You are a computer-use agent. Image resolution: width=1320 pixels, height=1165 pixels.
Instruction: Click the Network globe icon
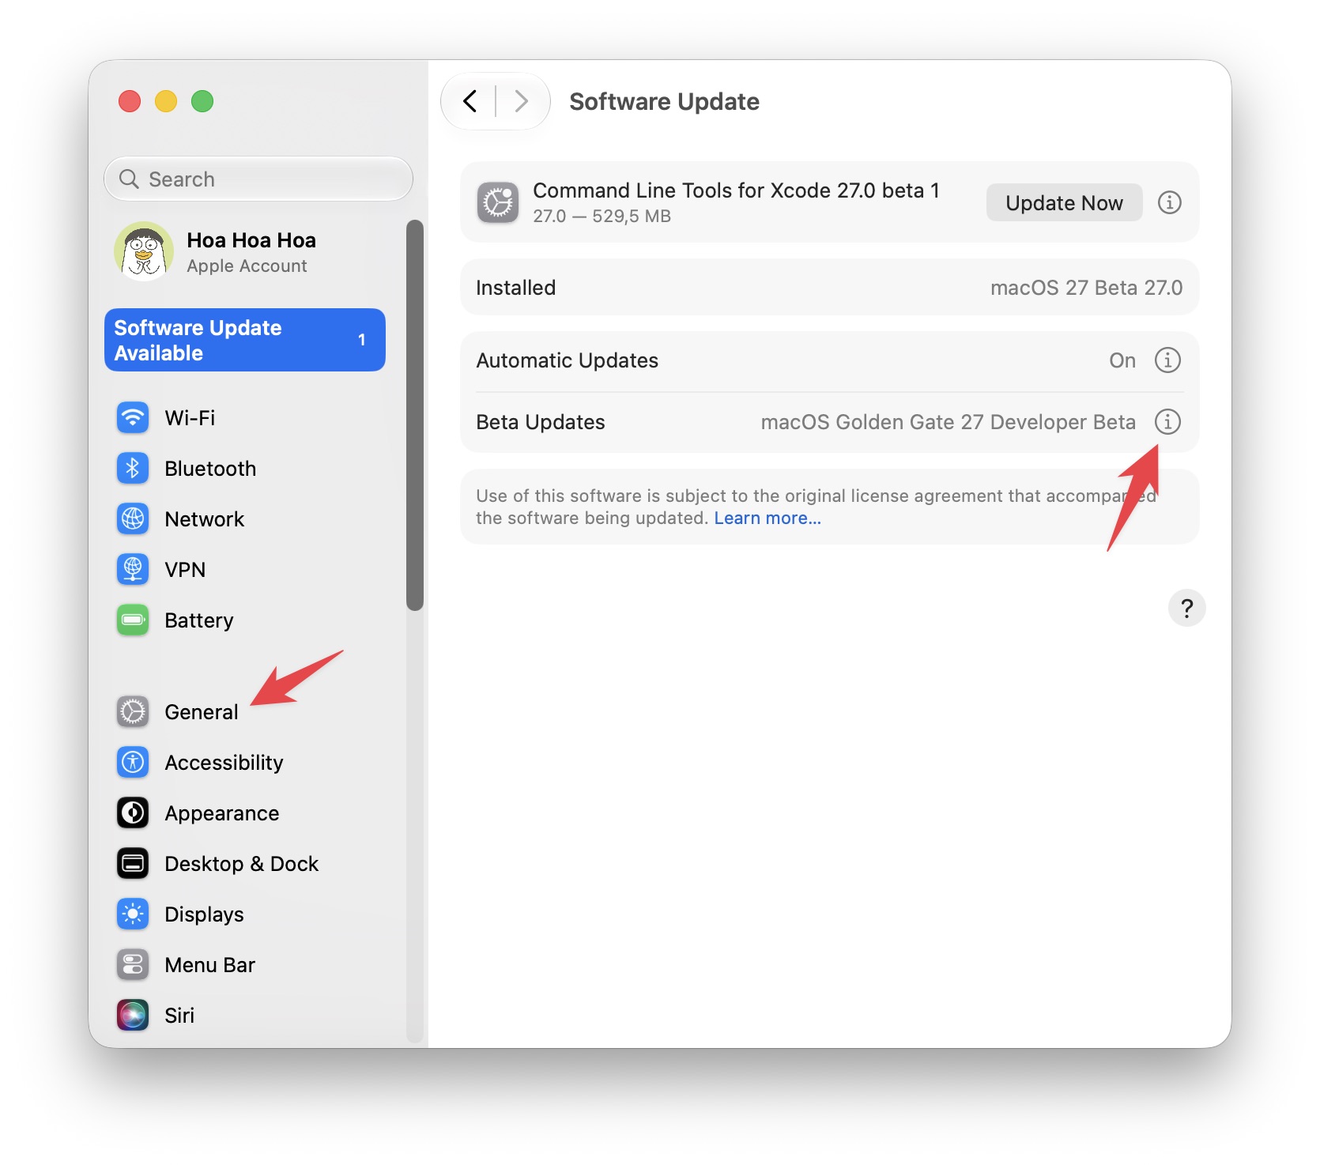click(x=133, y=518)
